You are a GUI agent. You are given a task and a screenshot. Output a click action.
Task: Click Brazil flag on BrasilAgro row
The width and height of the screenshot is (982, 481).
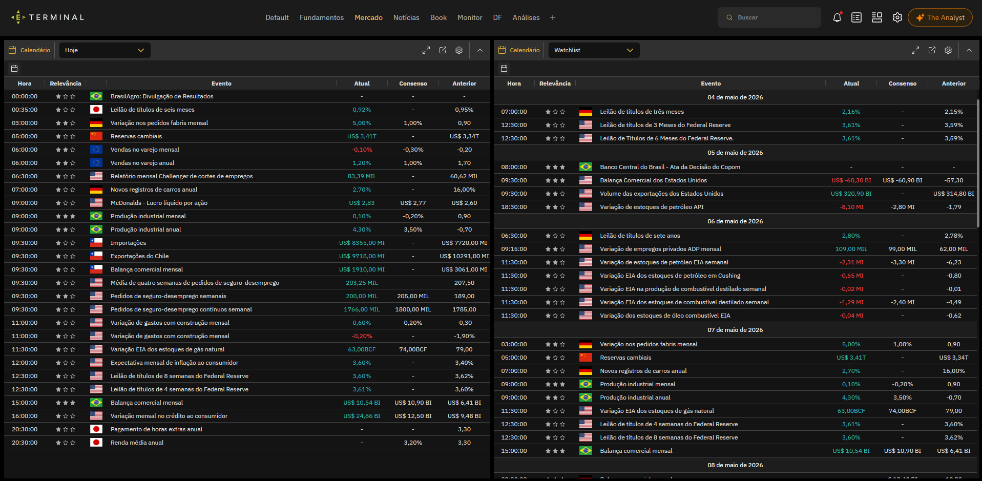[96, 96]
